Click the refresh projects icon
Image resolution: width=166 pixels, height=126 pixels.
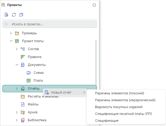point(14,14)
